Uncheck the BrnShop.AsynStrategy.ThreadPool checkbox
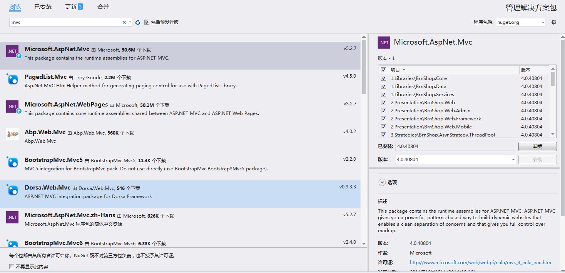Image resolution: width=565 pixels, height=273 pixels. 383,135
